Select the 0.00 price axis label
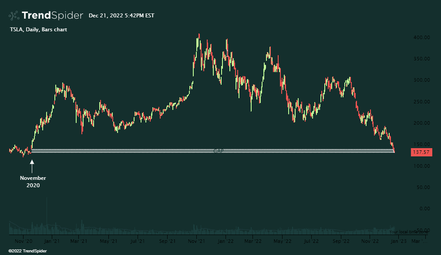This screenshot has width=441, height=255. click(x=424, y=209)
